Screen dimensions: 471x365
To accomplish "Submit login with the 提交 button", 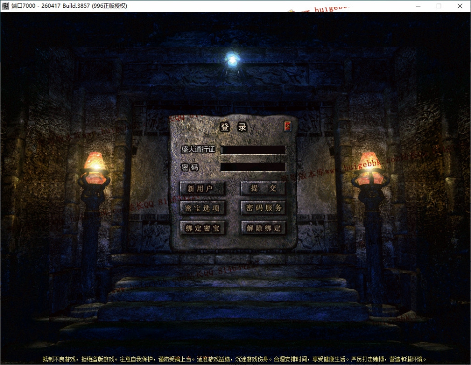I will pyautogui.click(x=263, y=188).
